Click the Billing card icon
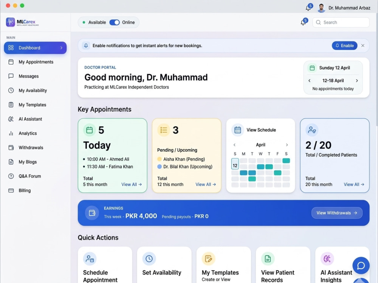Viewport: 378px width, 283px height. pos(11,190)
